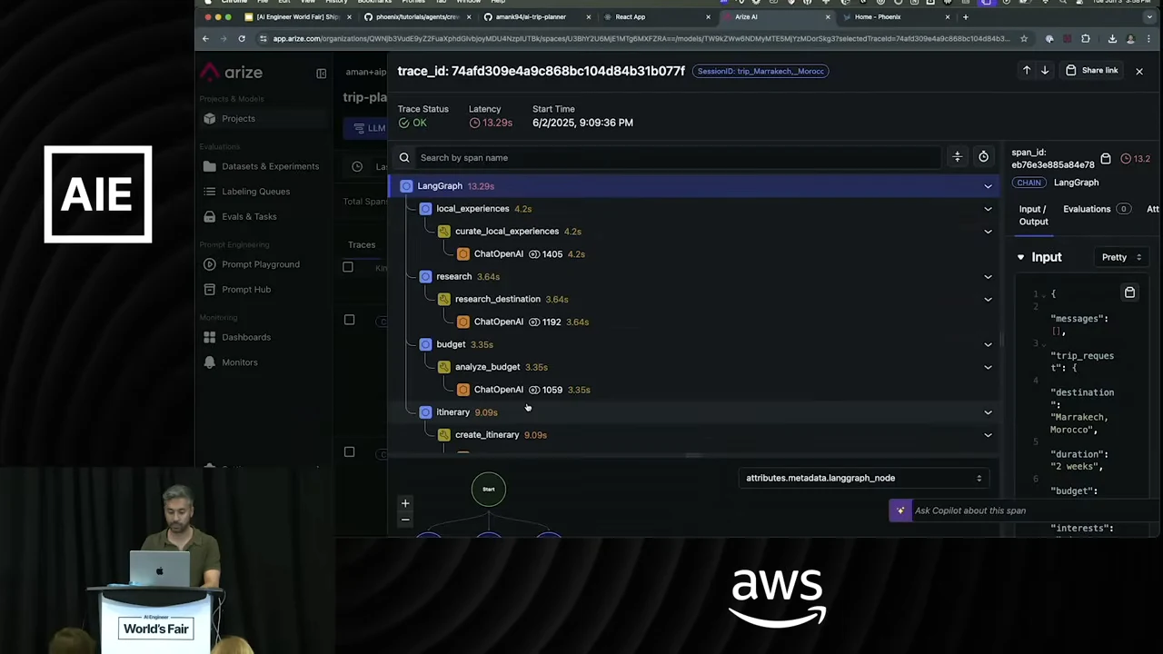This screenshot has height=654, width=1163.
Task: Collapse analyze_budget span chevron
Action: pyautogui.click(x=988, y=367)
